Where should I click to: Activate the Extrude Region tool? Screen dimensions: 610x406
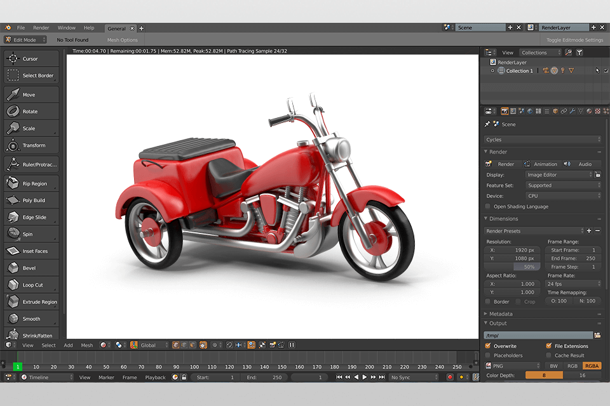tap(31, 303)
